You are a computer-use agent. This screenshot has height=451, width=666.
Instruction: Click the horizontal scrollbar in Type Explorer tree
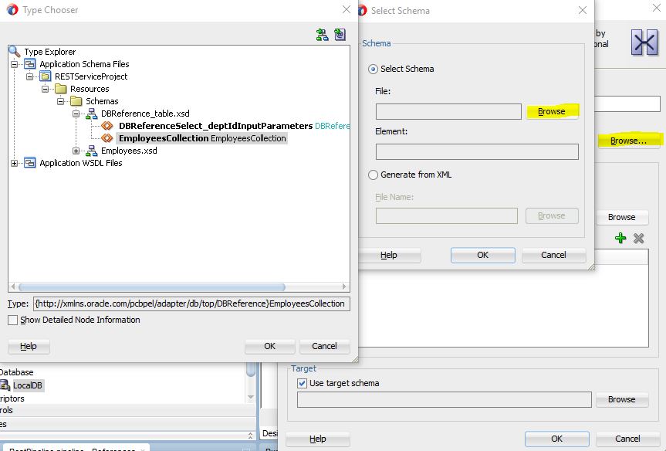pos(151,287)
